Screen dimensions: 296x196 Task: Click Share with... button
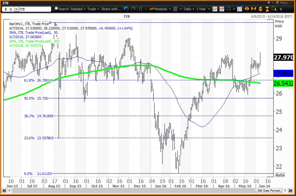[111, 9]
